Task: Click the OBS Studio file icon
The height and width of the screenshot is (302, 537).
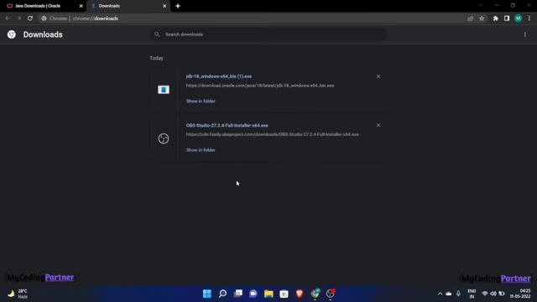Action: (x=164, y=138)
